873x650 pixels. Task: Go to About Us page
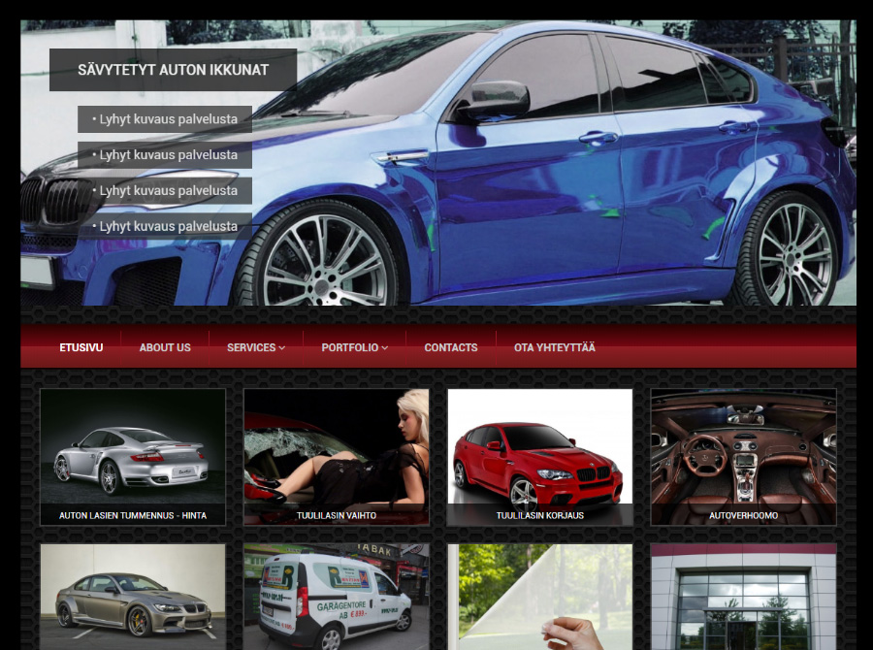pos(165,347)
